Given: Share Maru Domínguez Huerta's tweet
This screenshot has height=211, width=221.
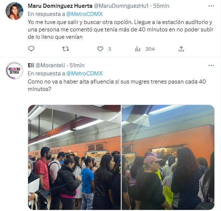Looking at the screenshot, I should pos(181,49).
